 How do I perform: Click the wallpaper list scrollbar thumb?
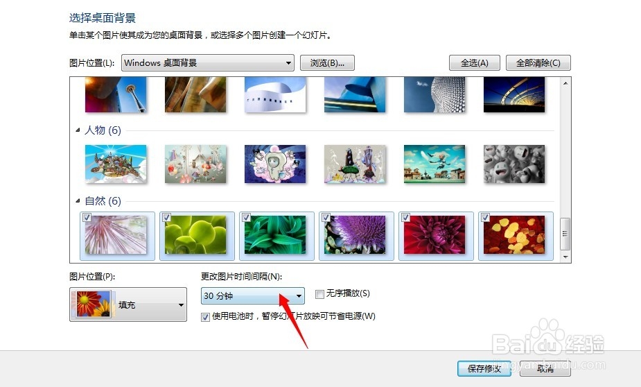point(565,234)
